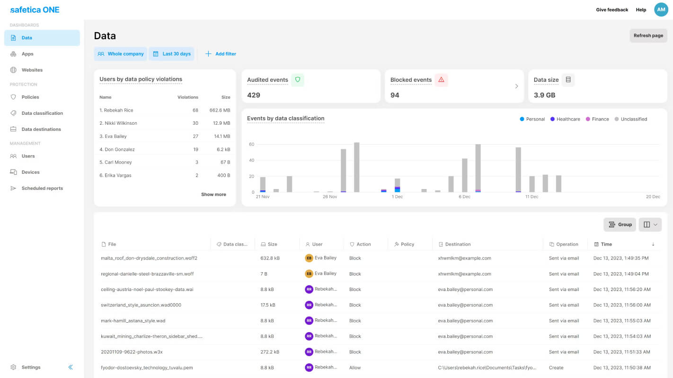Expand Blocked events details with chevron arrow
Image resolution: width=673 pixels, height=378 pixels.
point(516,86)
